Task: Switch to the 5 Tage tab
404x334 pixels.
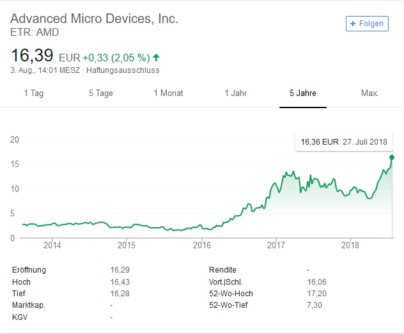Action: point(101,93)
